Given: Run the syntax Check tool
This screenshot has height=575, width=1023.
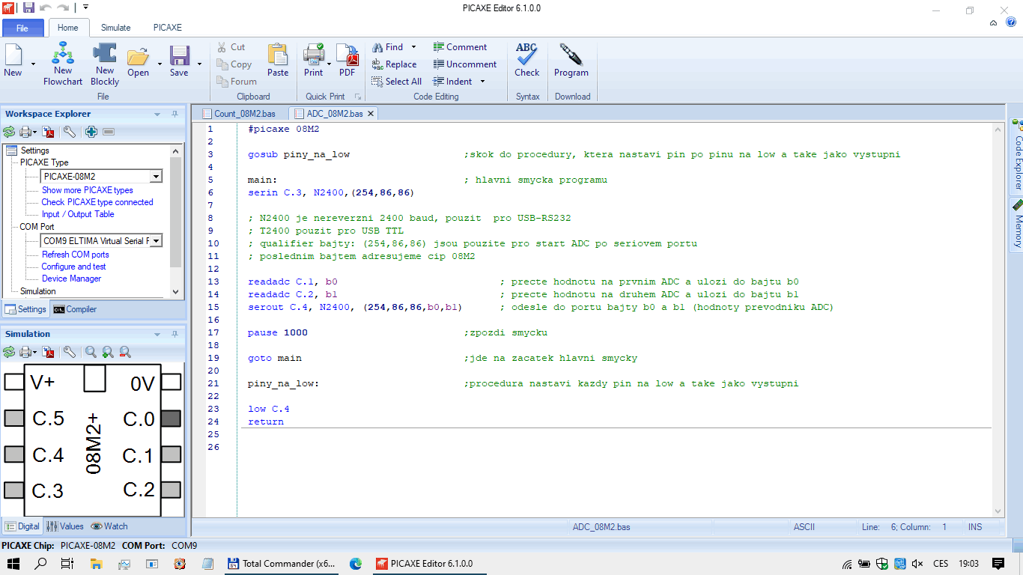Looking at the screenshot, I should [x=526, y=60].
